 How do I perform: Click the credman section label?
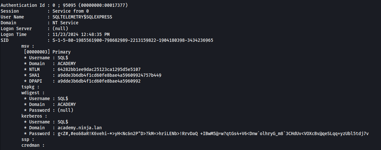[x=33, y=145]
